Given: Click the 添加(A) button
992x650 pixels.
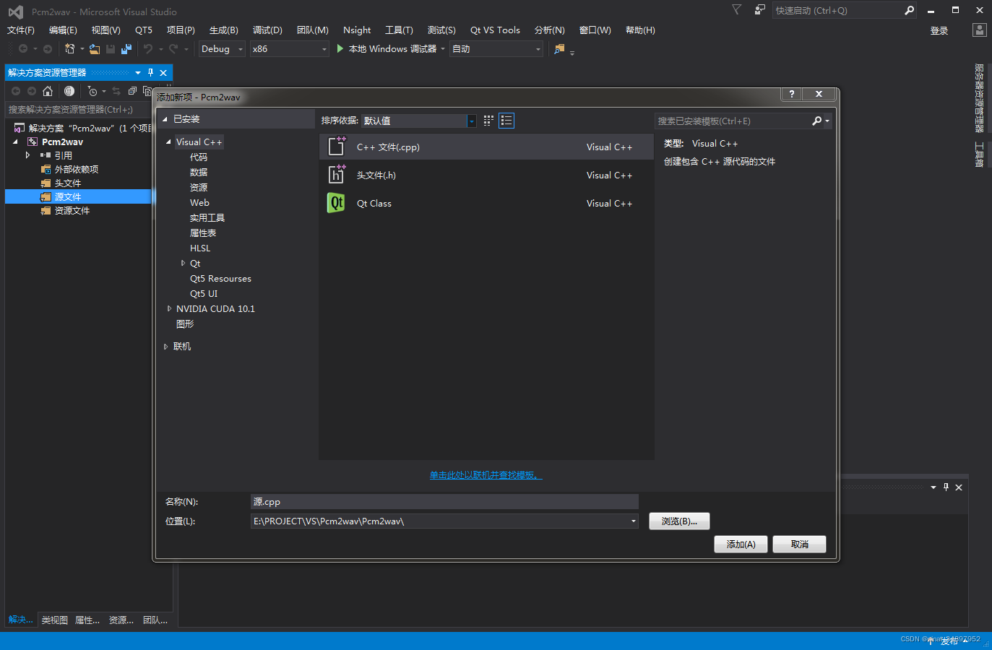Looking at the screenshot, I should 741,544.
